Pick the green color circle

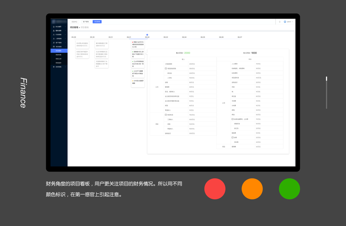(x=289, y=189)
